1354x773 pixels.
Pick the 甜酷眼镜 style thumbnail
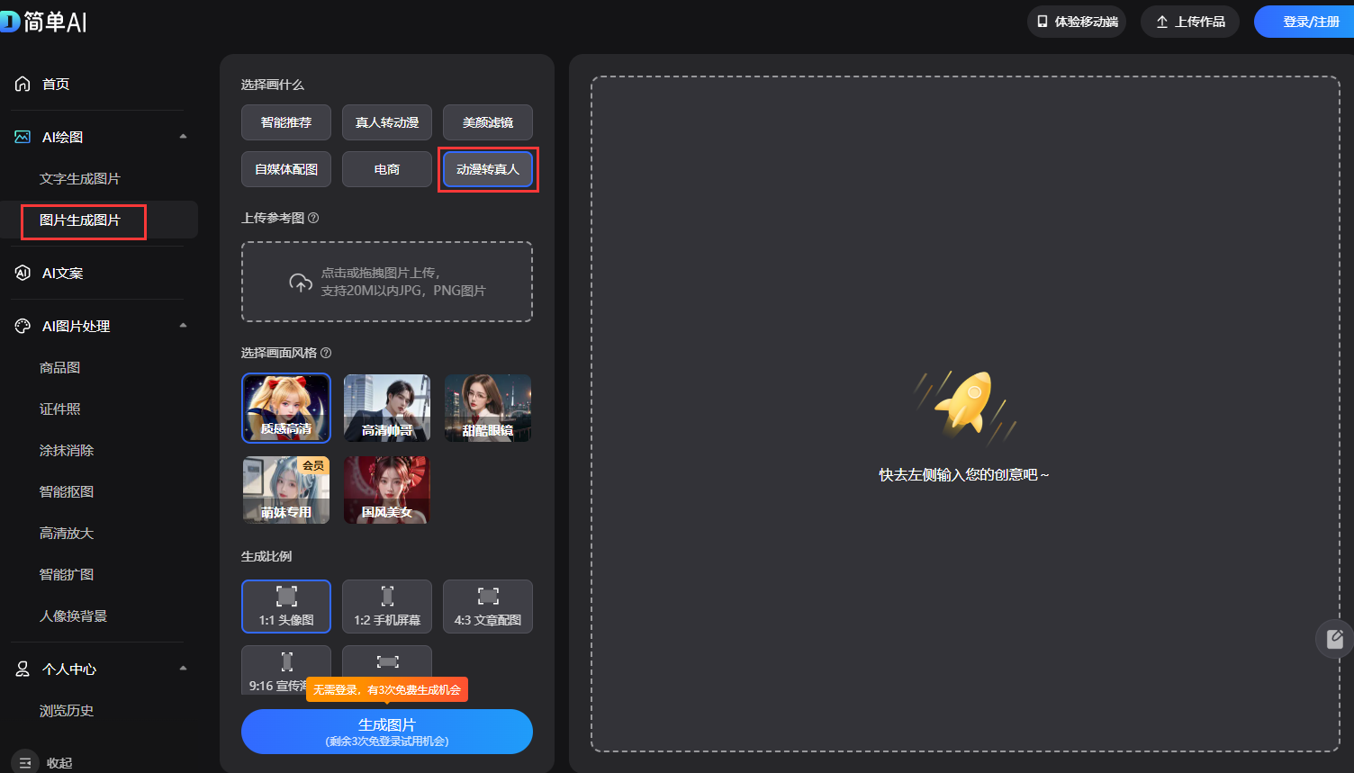tap(488, 409)
